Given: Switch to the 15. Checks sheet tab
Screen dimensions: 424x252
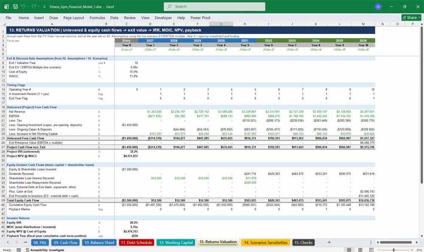Looking at the screenshot, I should click(x=303, y=243).
